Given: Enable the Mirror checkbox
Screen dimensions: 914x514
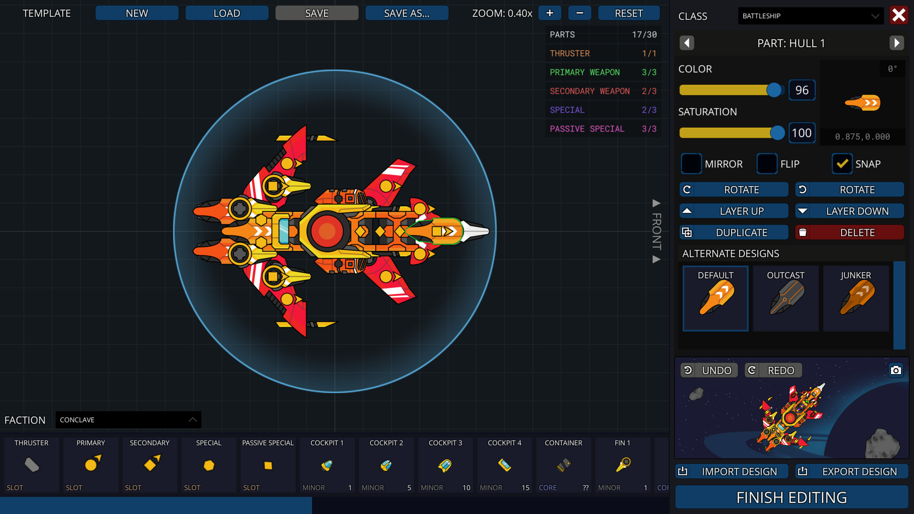Looking at the screenshot, I should (x=691, y=164).
